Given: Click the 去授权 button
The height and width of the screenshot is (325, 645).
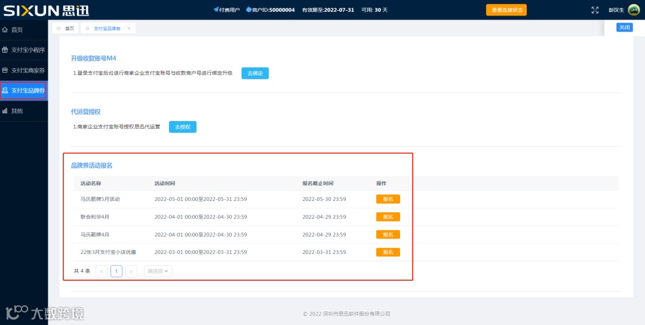Looking at the screenshot, I should [x=183, y=127].
